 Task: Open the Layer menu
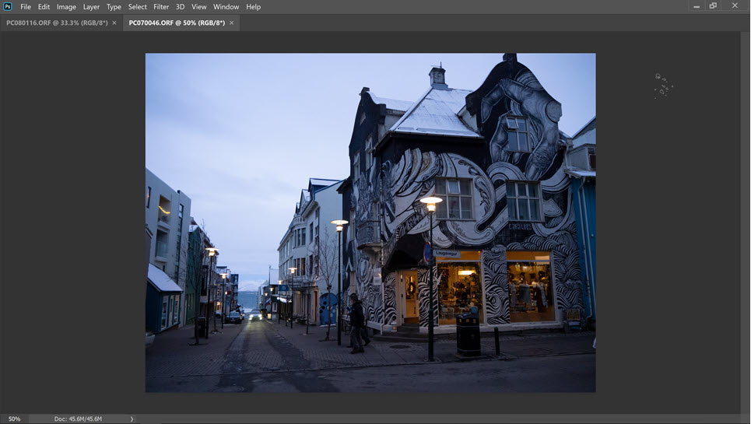coord(91,7)
